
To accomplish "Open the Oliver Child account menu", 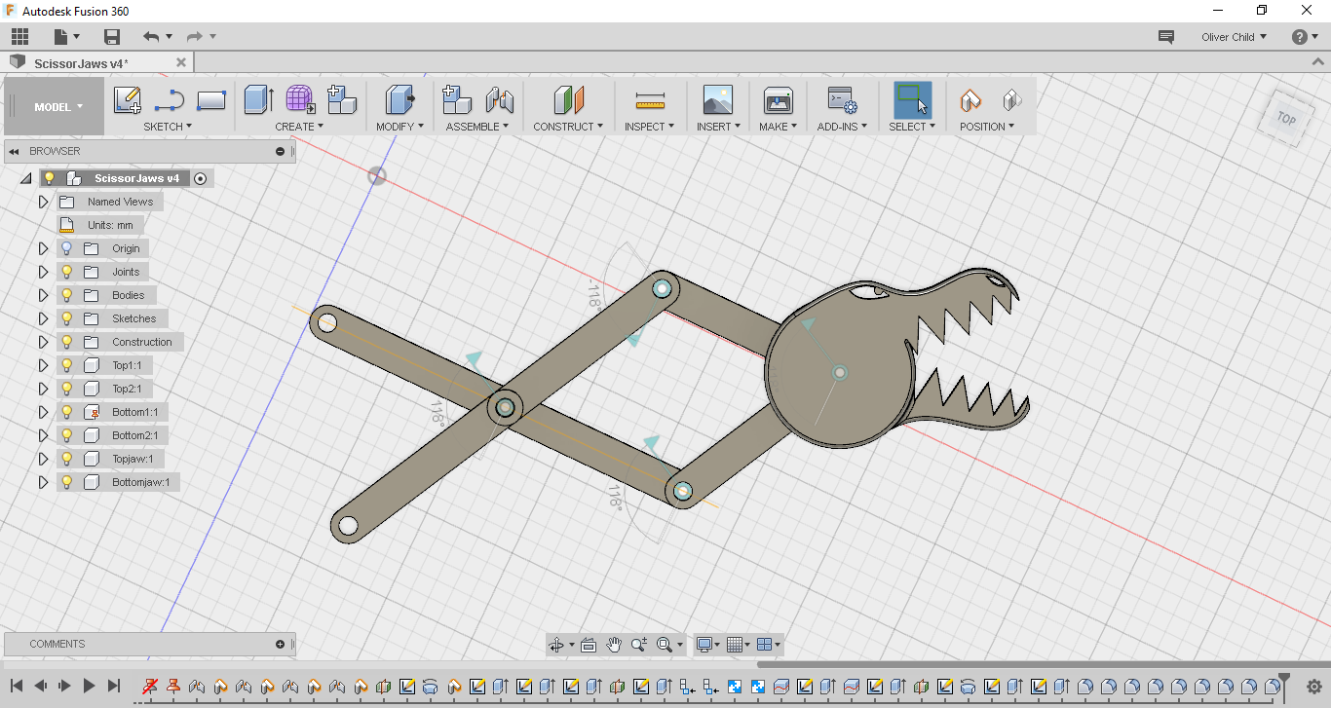I will [1233, 36].
